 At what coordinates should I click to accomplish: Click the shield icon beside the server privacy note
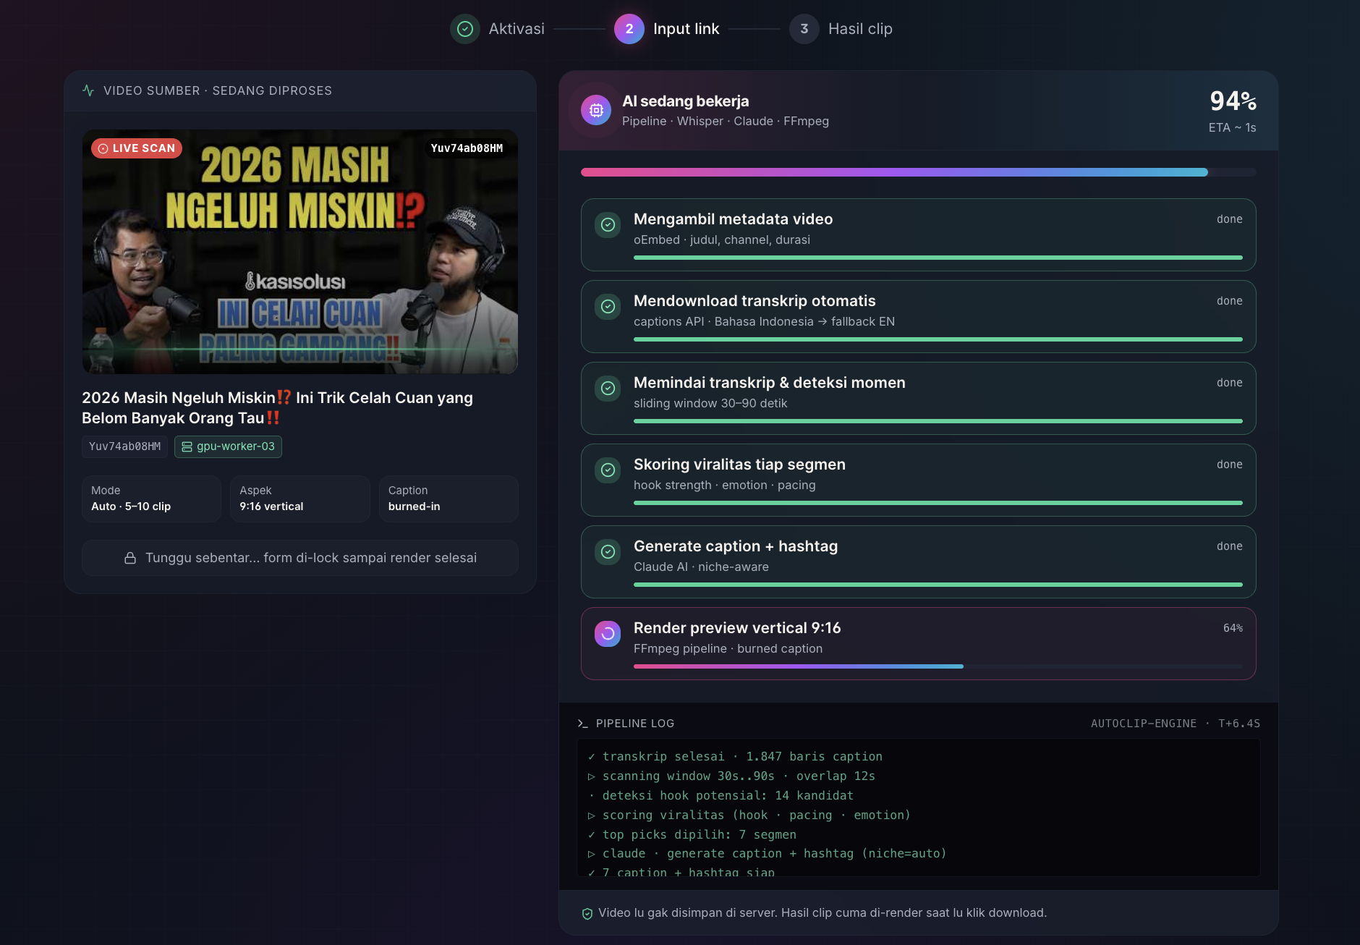587,913
